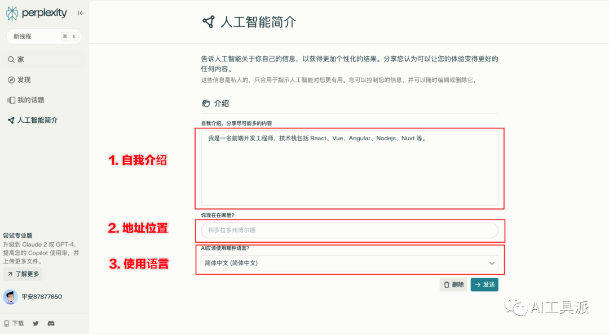Image resolution: width=609 pixels, height=334 pixels.
Task: Click the ⌘ shortcut key badge
Action: point(65,37)
